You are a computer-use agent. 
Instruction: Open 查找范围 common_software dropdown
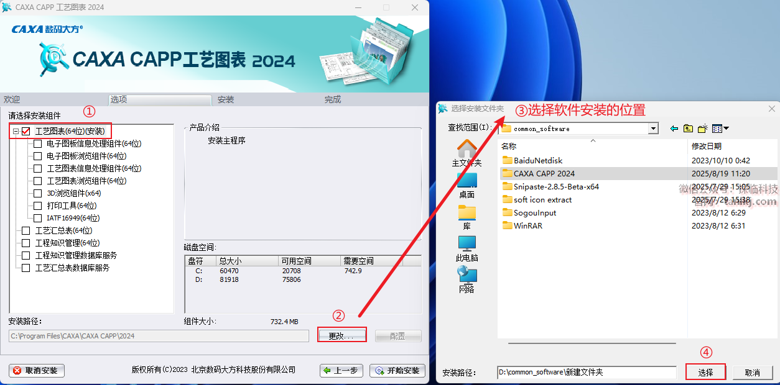click(653, 129)
